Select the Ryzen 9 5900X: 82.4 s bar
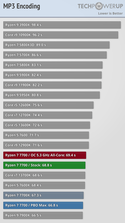 (x=52, y=75)
